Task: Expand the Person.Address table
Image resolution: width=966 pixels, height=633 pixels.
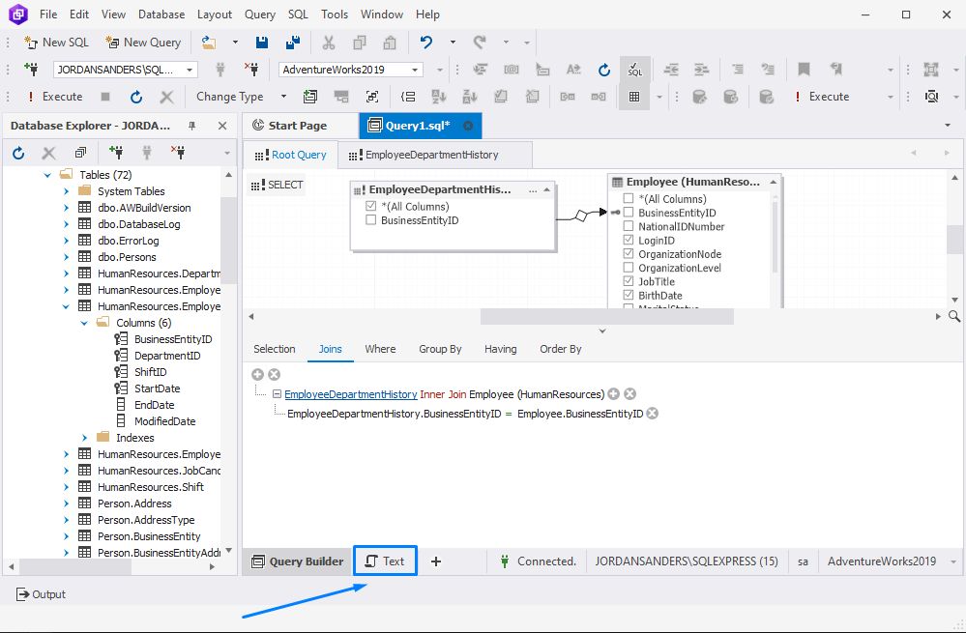Action: click(x=66, y=504)
